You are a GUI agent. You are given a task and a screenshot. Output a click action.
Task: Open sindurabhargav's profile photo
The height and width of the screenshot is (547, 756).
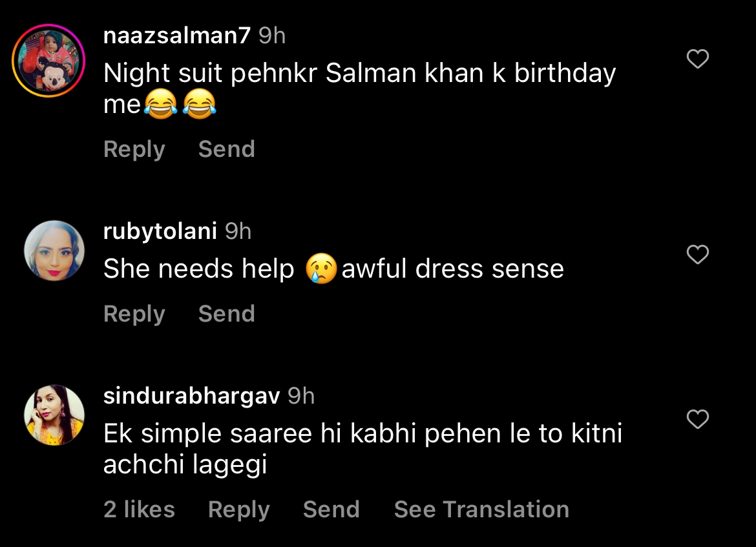click(x=54, y=415)
